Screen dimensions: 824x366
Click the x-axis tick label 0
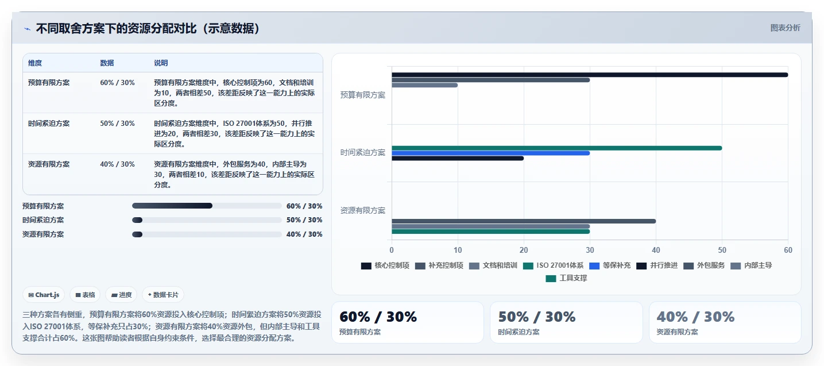392,251
